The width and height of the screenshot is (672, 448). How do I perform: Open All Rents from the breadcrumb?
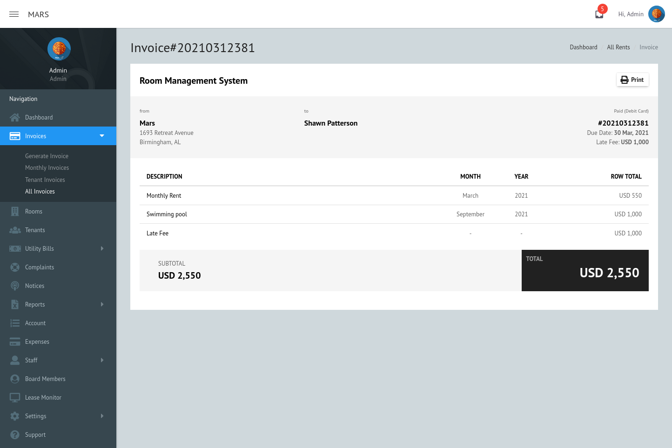(x=618, y=47)
